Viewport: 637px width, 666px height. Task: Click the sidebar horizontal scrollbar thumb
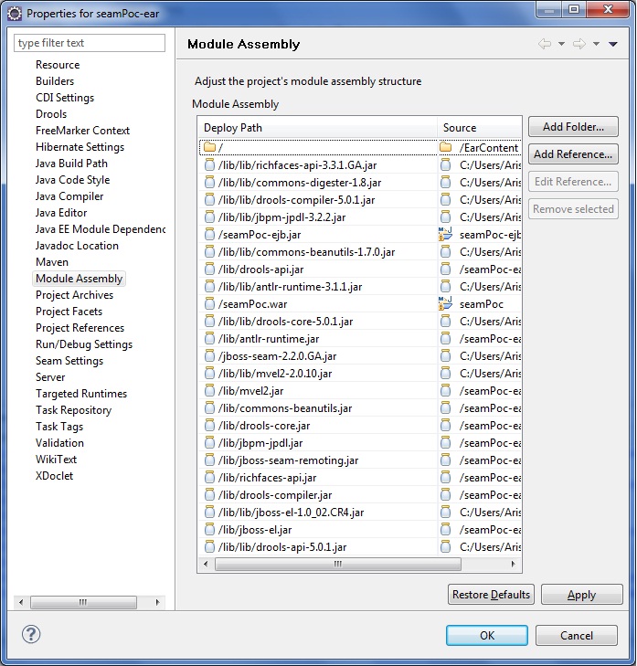[83, 602]
